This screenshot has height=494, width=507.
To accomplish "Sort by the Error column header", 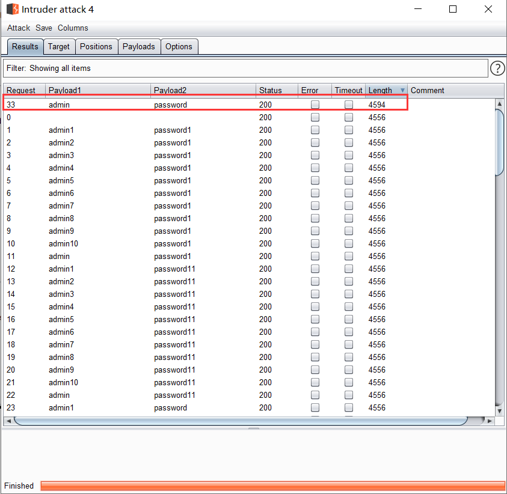I will (315, 90).
